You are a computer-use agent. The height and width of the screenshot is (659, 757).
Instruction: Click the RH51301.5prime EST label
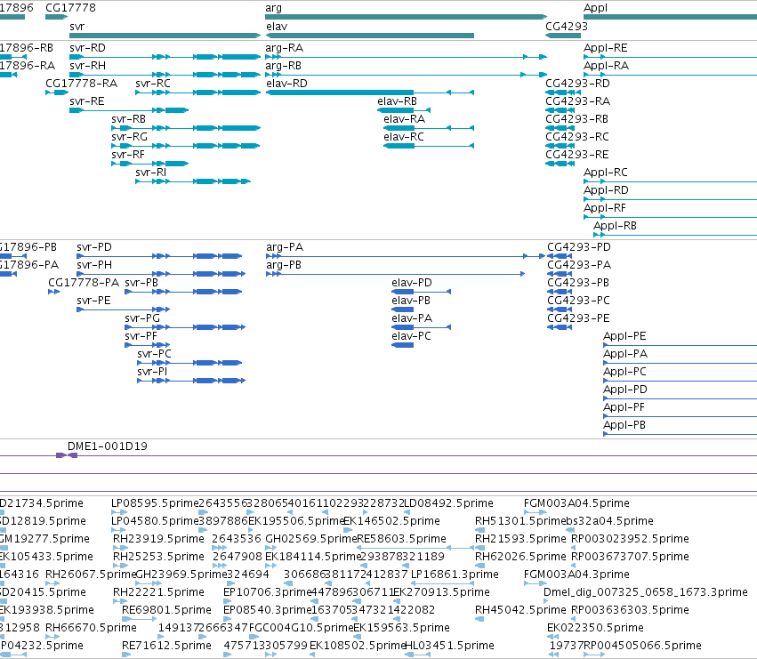(x=519, y=521)
